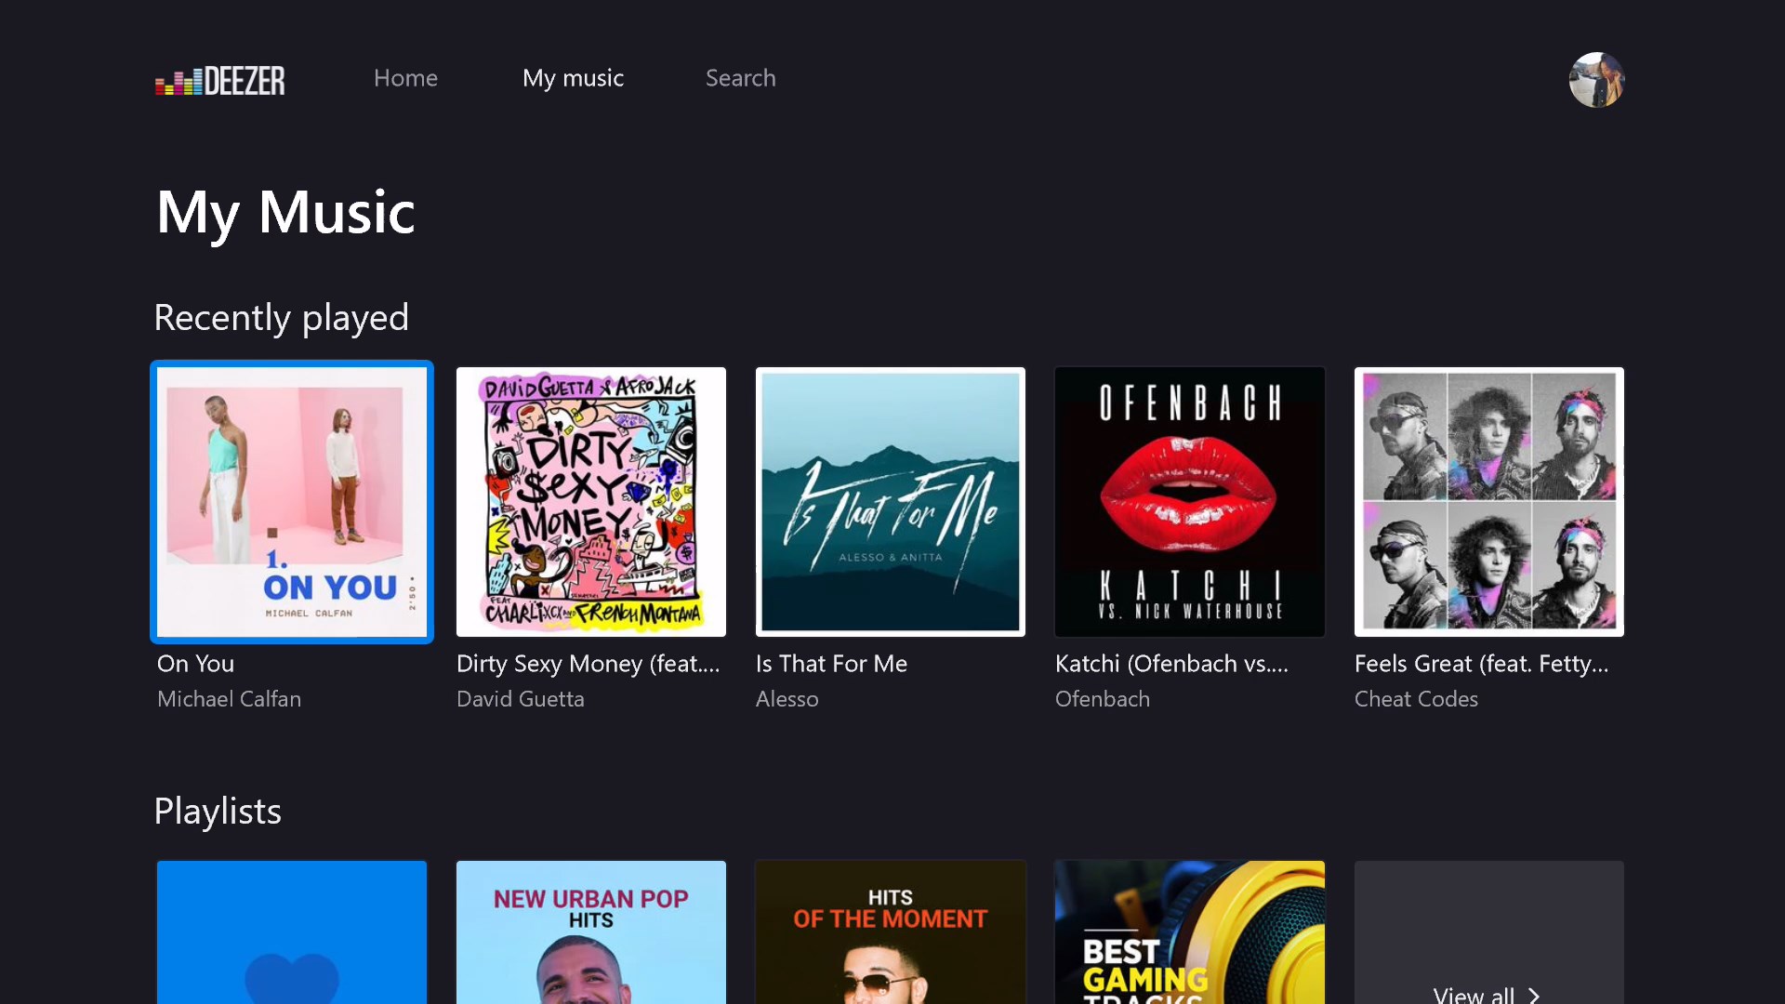Open the Home tab
The width and height of the screenshot is (1785, 1004).
405,78
